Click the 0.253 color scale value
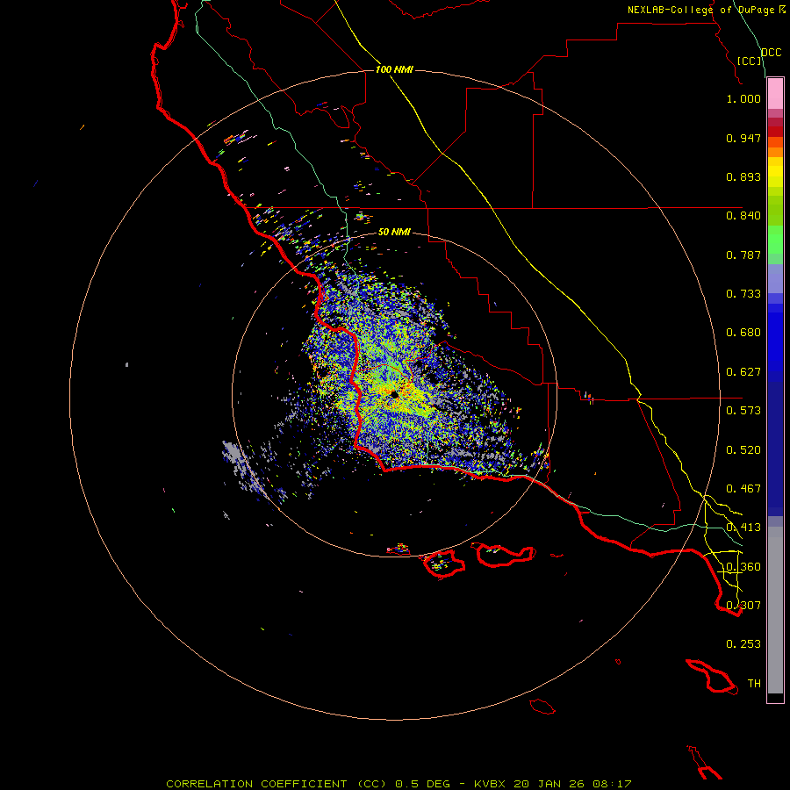 tap(743, 644)
